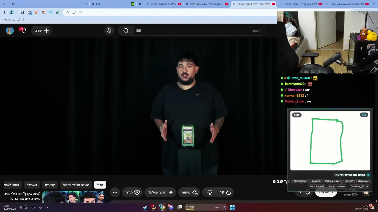Click the yanyam1232 username in chat
378x212 pixels.
pos(294,96)
